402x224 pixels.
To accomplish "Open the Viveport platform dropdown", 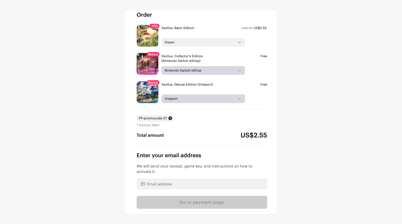I will [203, 99].
